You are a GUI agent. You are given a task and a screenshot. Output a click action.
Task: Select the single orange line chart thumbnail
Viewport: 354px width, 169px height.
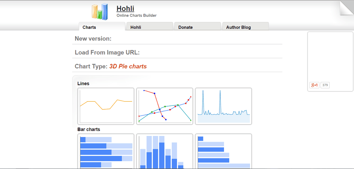pyautogui.click(x=106, y=106)
